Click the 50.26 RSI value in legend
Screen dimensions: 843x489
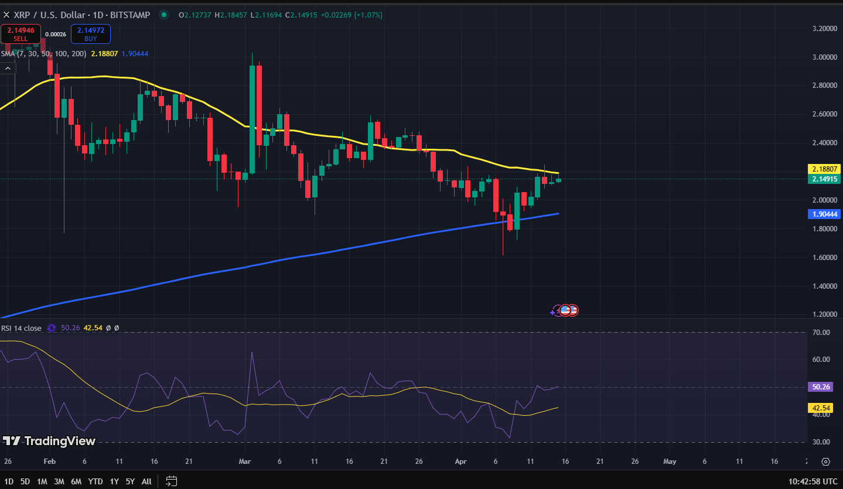pos(70,328)
